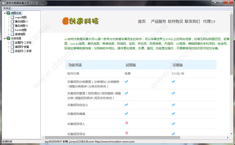
Task: Open the 文件(F) menu
Action: pyautogui.click(x=7, y=8)
